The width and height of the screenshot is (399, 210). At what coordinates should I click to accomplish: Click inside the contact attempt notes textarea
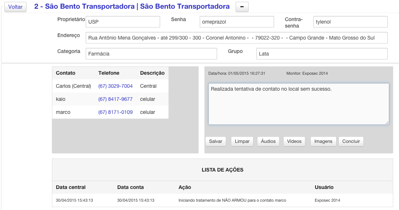pyautogui.click(x=299, y=104)
